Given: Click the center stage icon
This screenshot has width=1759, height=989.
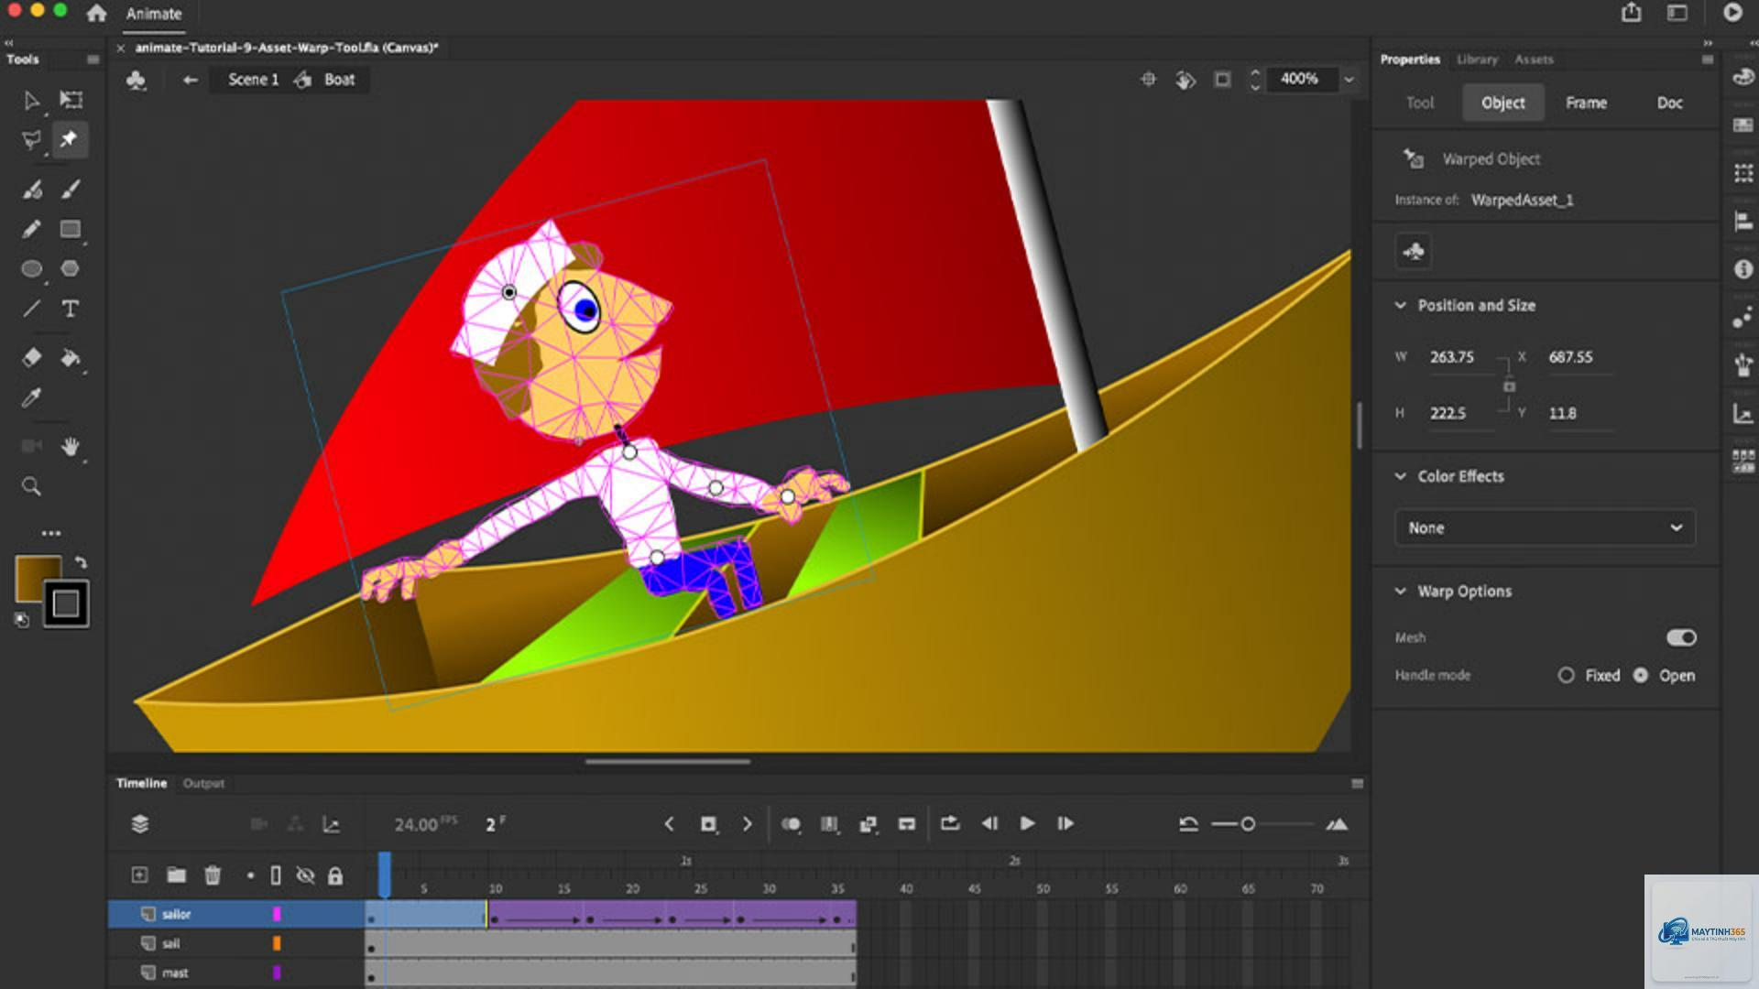Looking at the screenshot, I should pyautogui.click(x=1148, y=80).
